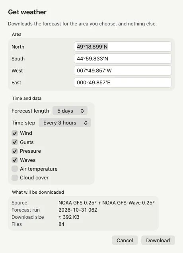Click the North latitude input field
Screen dimensions: 183x253
123,47
